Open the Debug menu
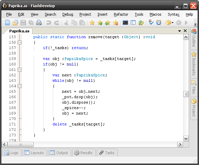 pyautogui.click(x=68, y=14)
